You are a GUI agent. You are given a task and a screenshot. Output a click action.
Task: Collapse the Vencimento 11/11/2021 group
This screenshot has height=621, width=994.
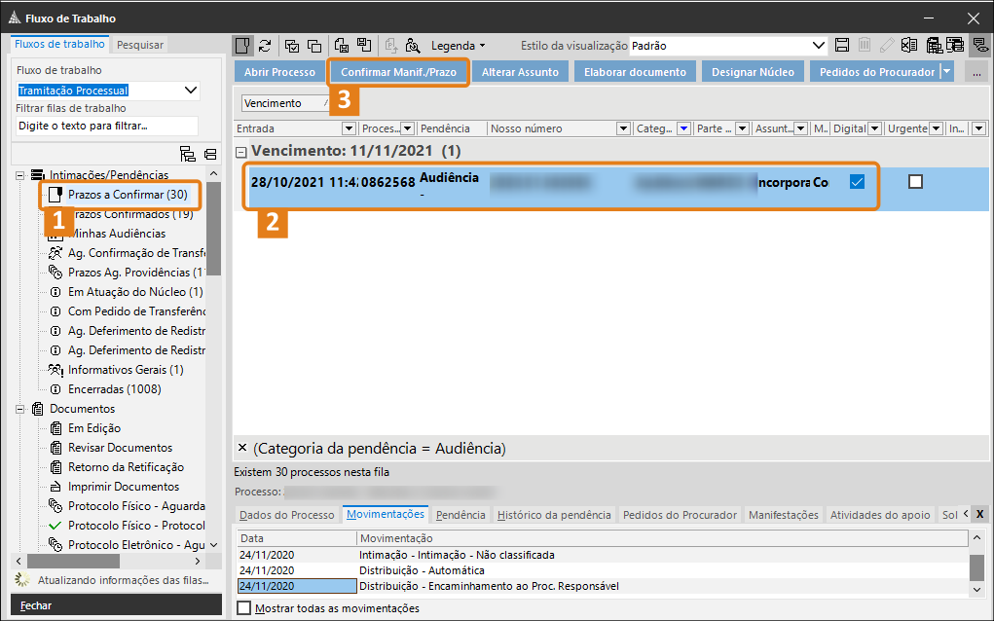coord(241,152)
